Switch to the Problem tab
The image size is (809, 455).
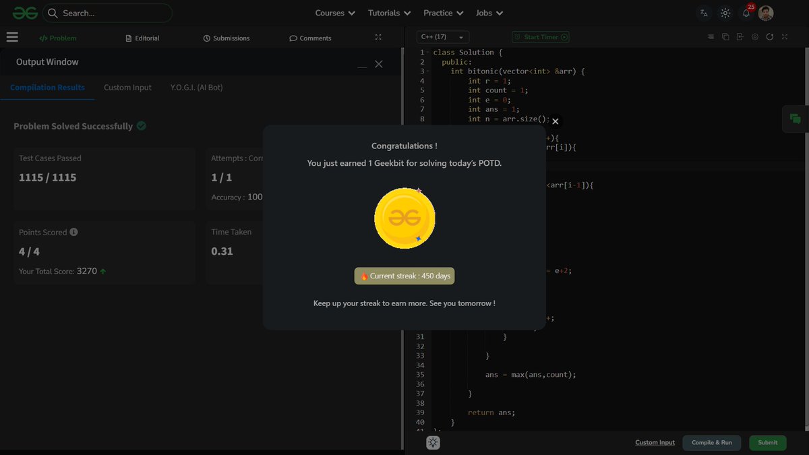pos(58,38)
